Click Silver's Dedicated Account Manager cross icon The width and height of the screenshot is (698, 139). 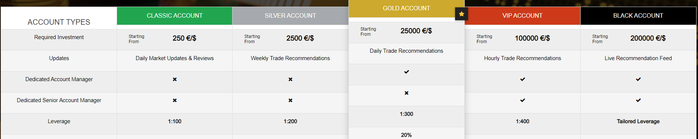coord(290,79)
